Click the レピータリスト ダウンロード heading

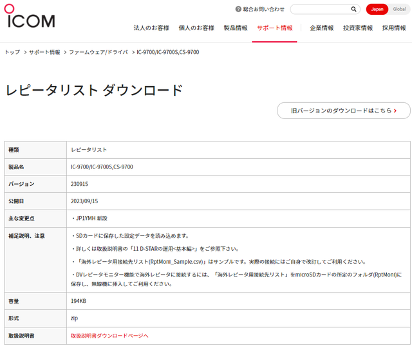tap(94, 90)
